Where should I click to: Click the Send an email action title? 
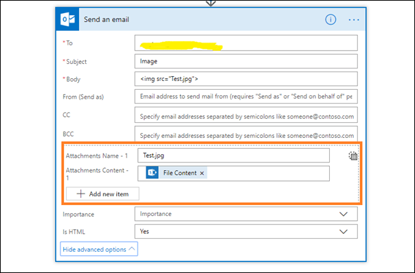pyautogui.click(x=106, y=20)
